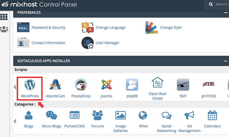
Task: Select the Portals/CMS category icon
Action: click(74, 115)
